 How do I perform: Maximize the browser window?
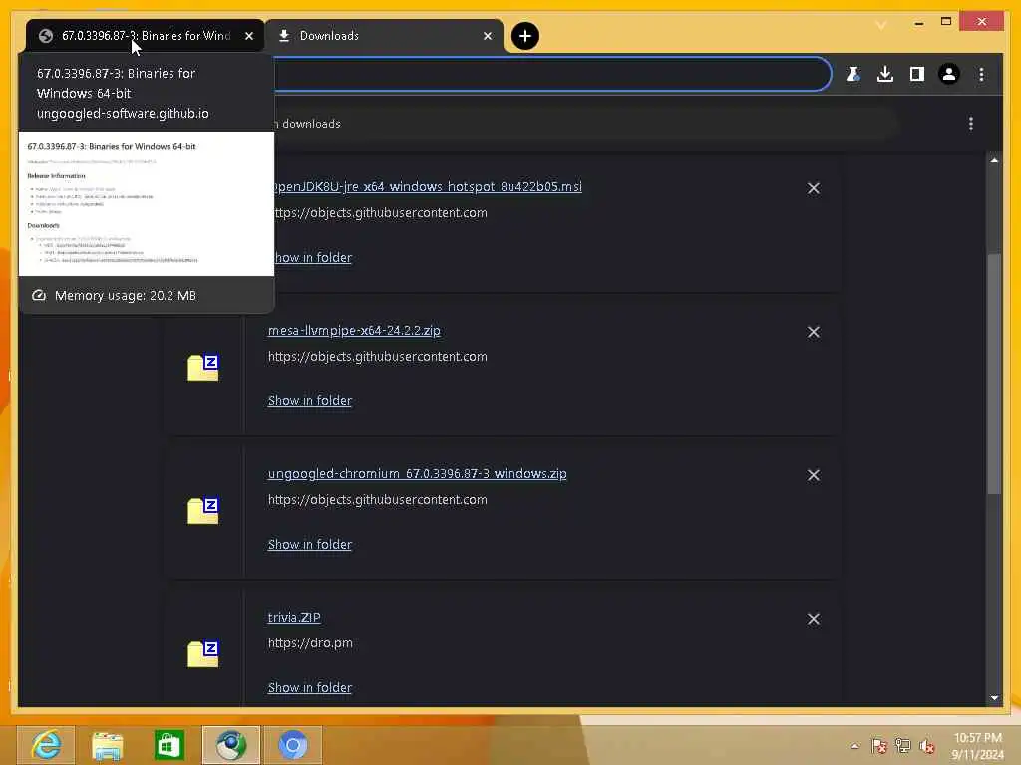pos(946,22)
